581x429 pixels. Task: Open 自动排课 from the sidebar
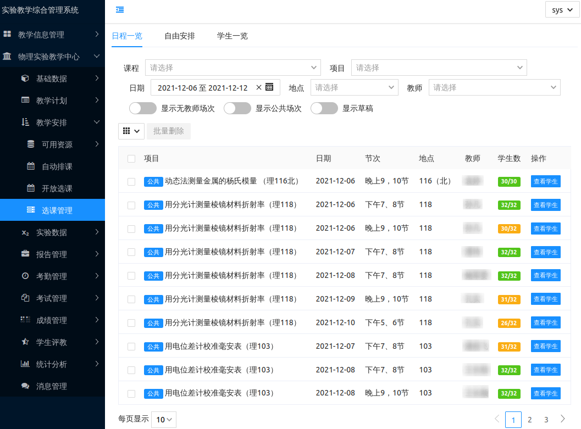[x=57, y=166]
